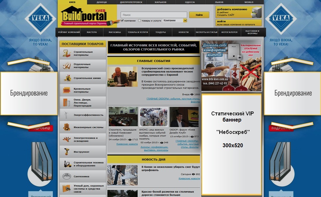Expand the Компании search dropdown
Screen dimensions: 321x197
[x=185, y=20]
